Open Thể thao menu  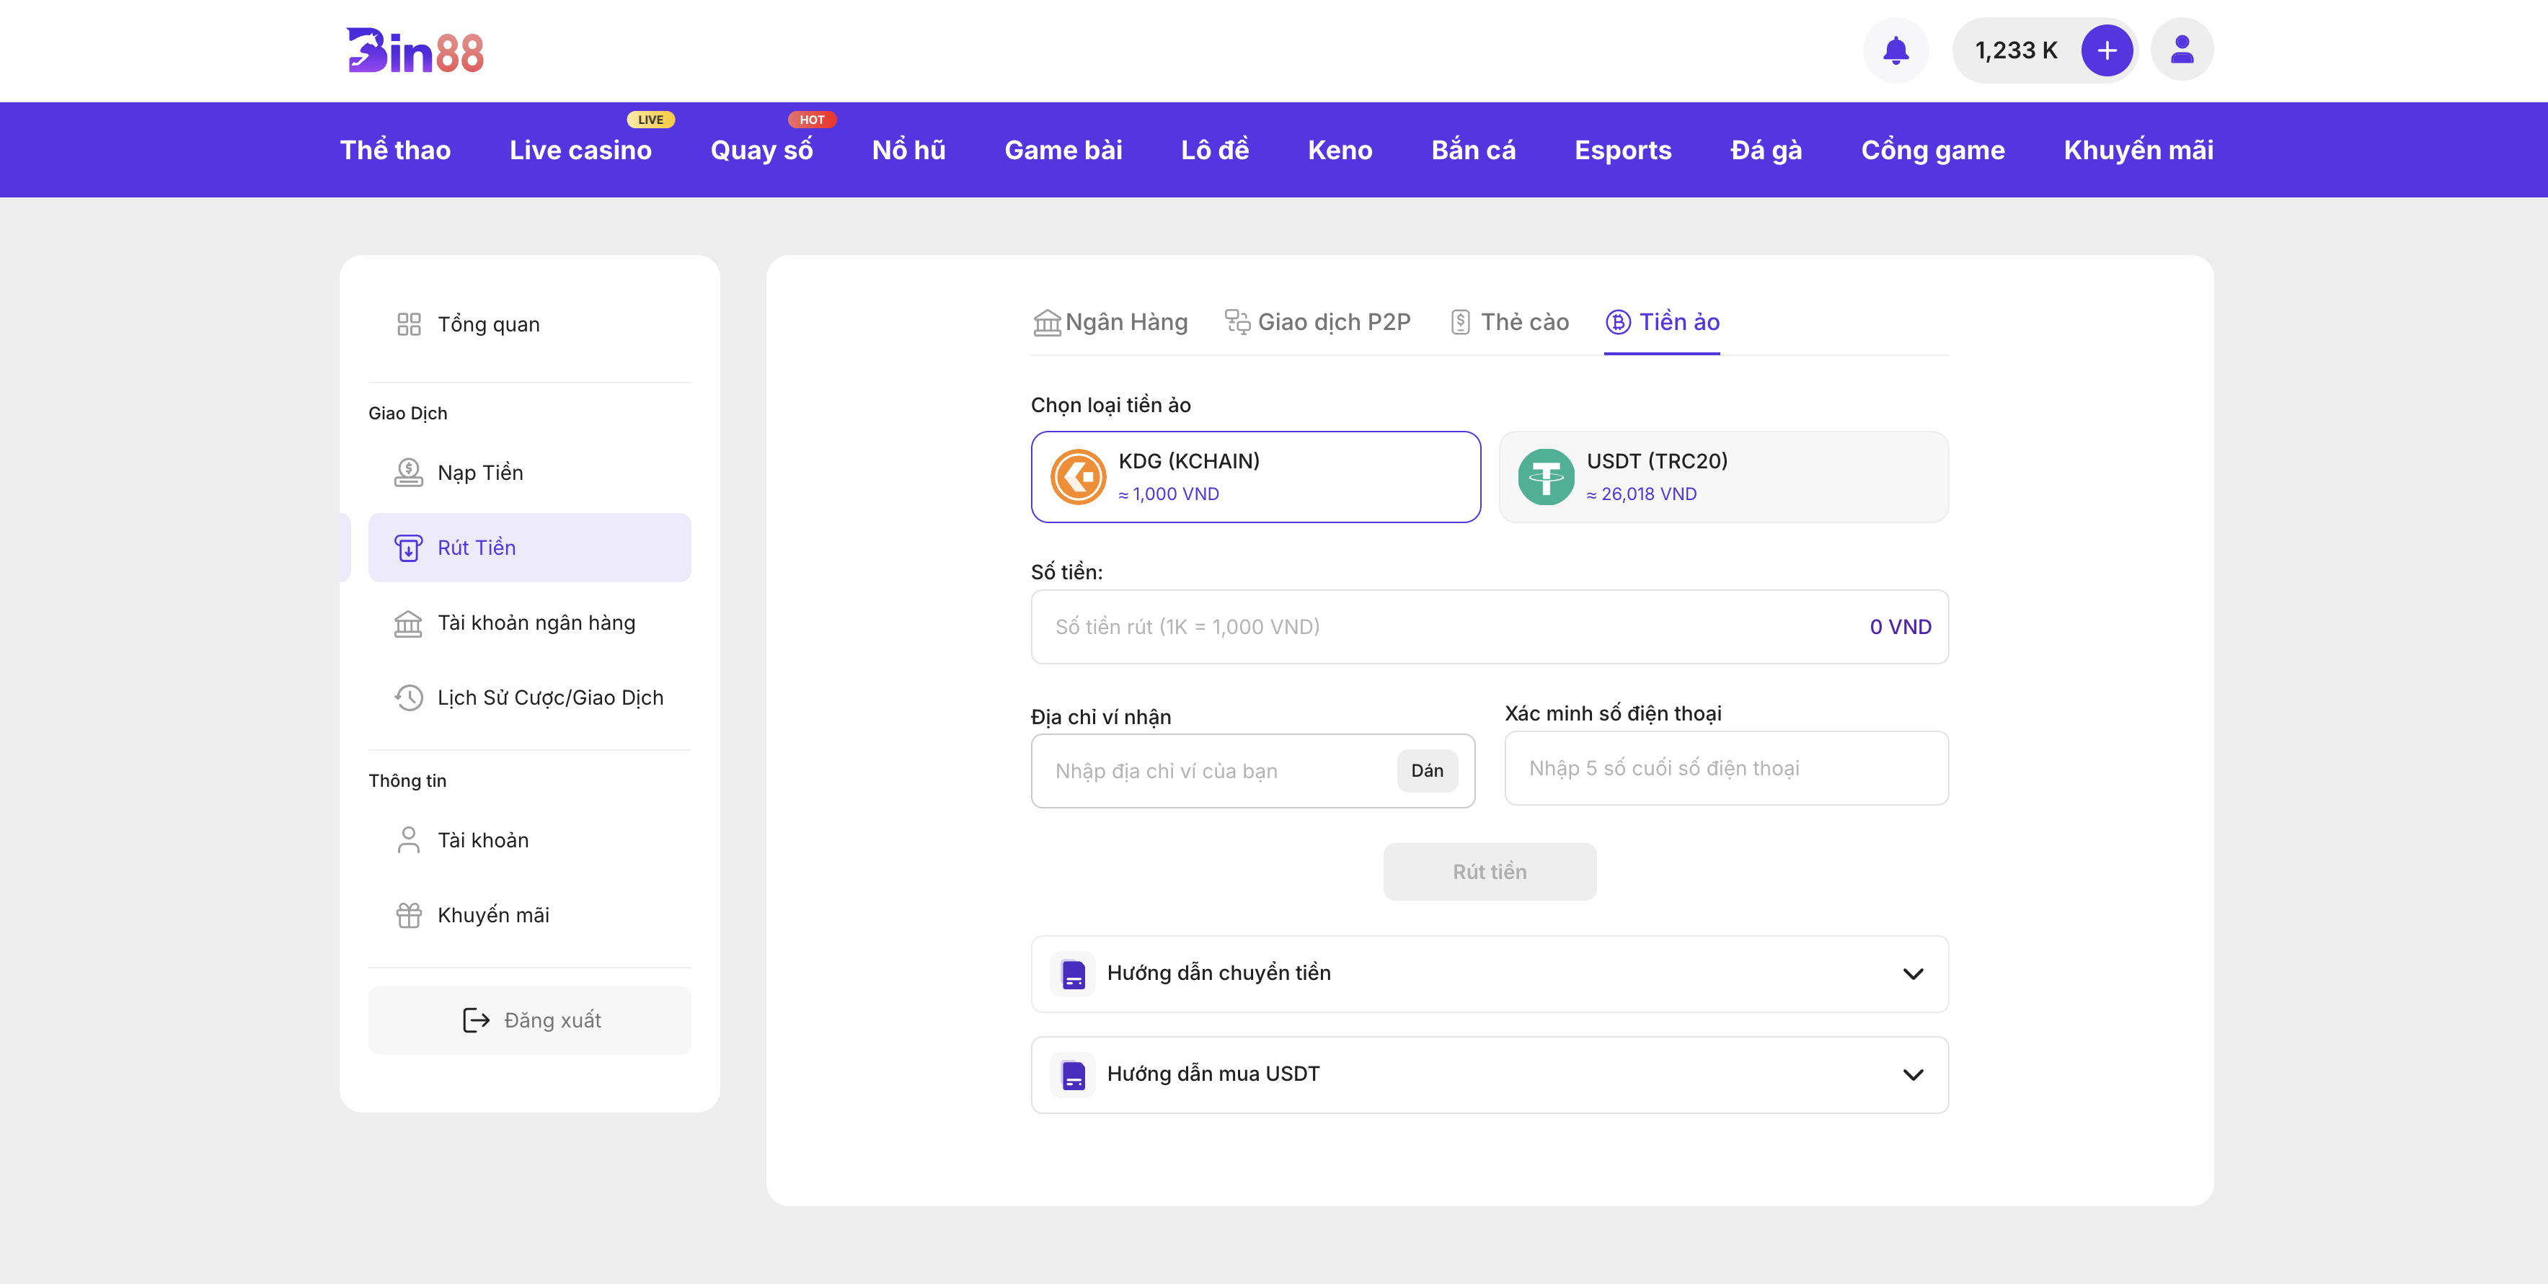point(394,151)
